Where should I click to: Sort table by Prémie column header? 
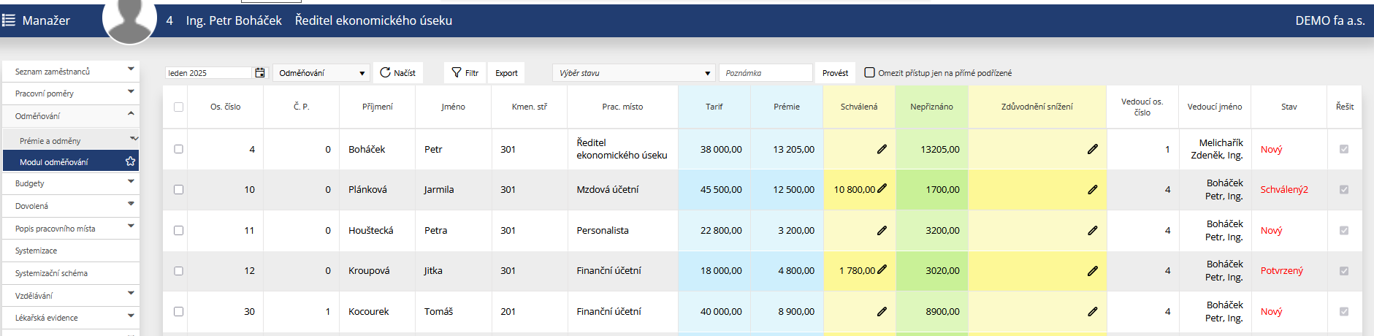point(787,107)
